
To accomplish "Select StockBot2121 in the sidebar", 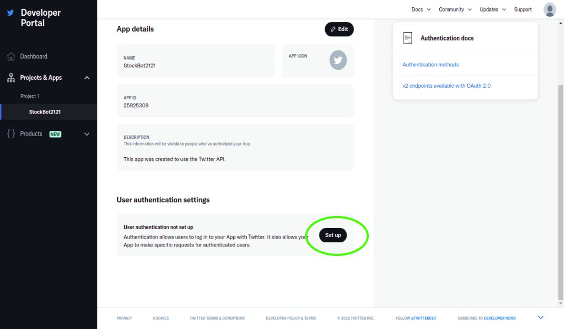I will point(45,112).
